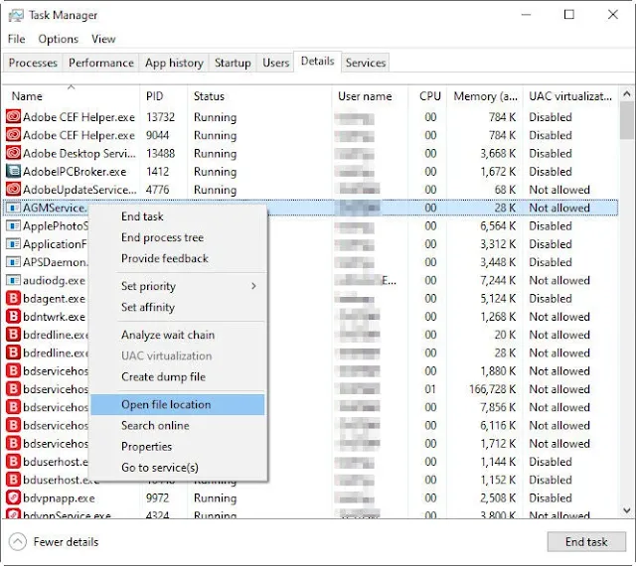Select the Details tab
636x566 pixels.
[x=318, y=62]
